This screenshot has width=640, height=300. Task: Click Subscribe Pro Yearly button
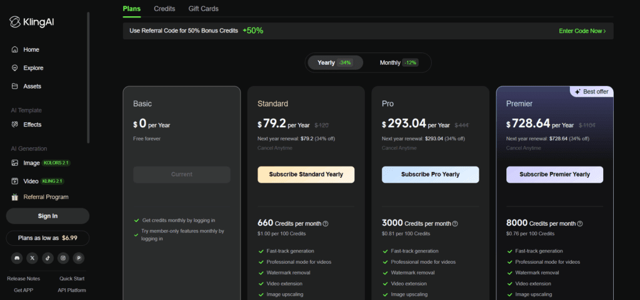[430, 174]
